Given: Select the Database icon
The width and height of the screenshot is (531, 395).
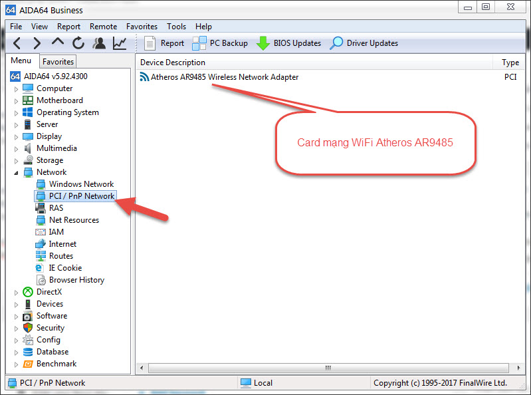Looking at the screenshot, I should [x=28, y=352].
